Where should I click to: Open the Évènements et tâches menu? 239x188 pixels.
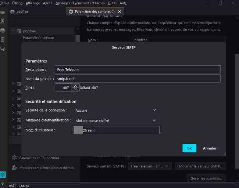89,3
